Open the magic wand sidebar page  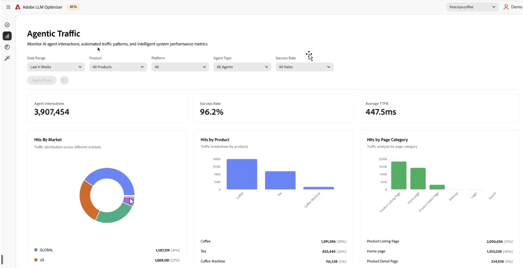(x=7, y=58)
